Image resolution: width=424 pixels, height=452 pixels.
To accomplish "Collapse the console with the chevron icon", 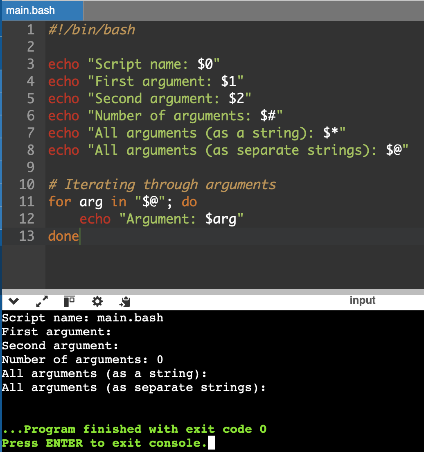I will [x=13, y=301].
